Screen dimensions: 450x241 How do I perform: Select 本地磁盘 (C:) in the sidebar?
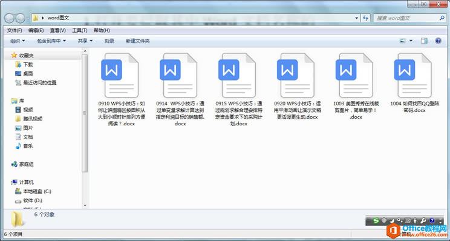[x=33, y=191]
